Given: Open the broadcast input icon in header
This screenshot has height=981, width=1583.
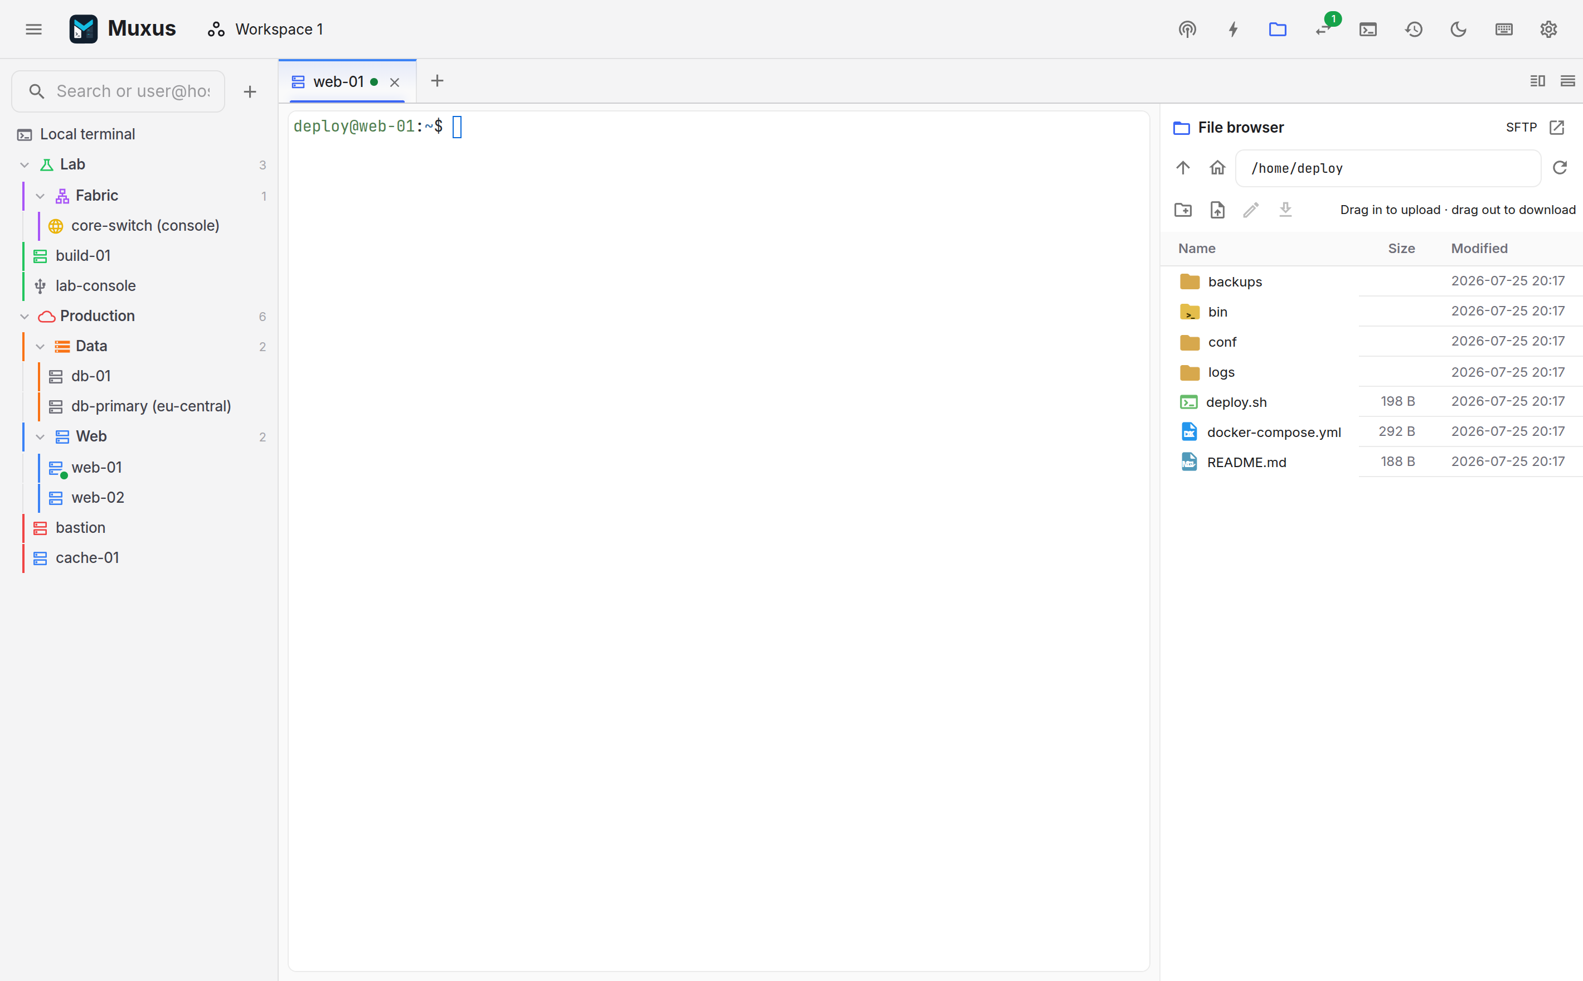Looking at the screenshot, I should coord(1187,29).
